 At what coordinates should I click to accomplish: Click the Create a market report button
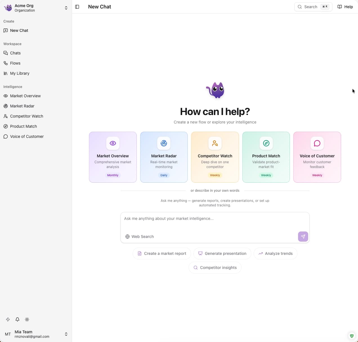point(162,253)
